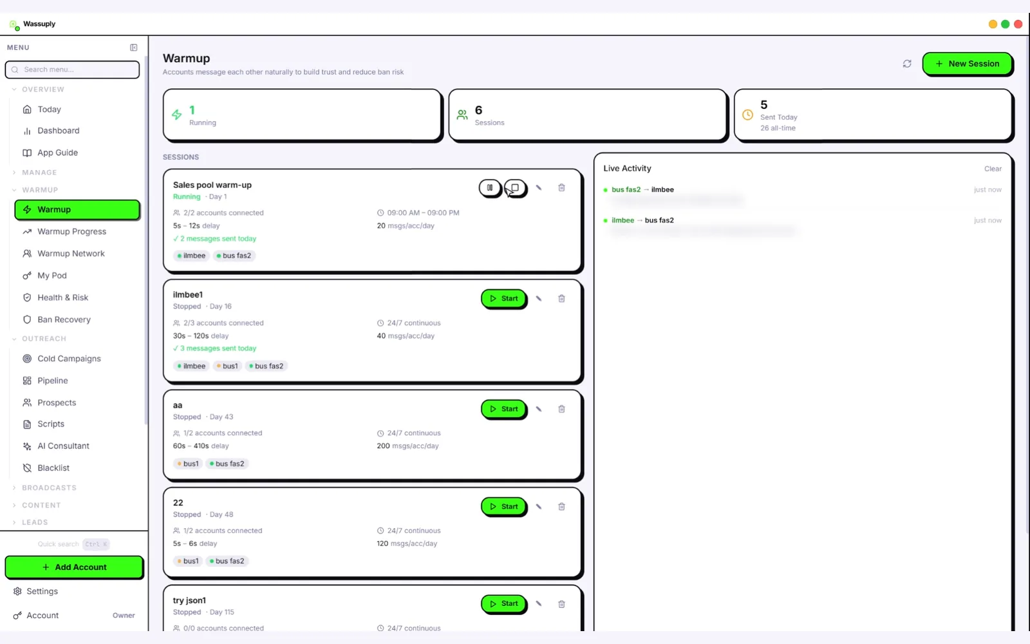Click the trash icon on session aa

561,409
